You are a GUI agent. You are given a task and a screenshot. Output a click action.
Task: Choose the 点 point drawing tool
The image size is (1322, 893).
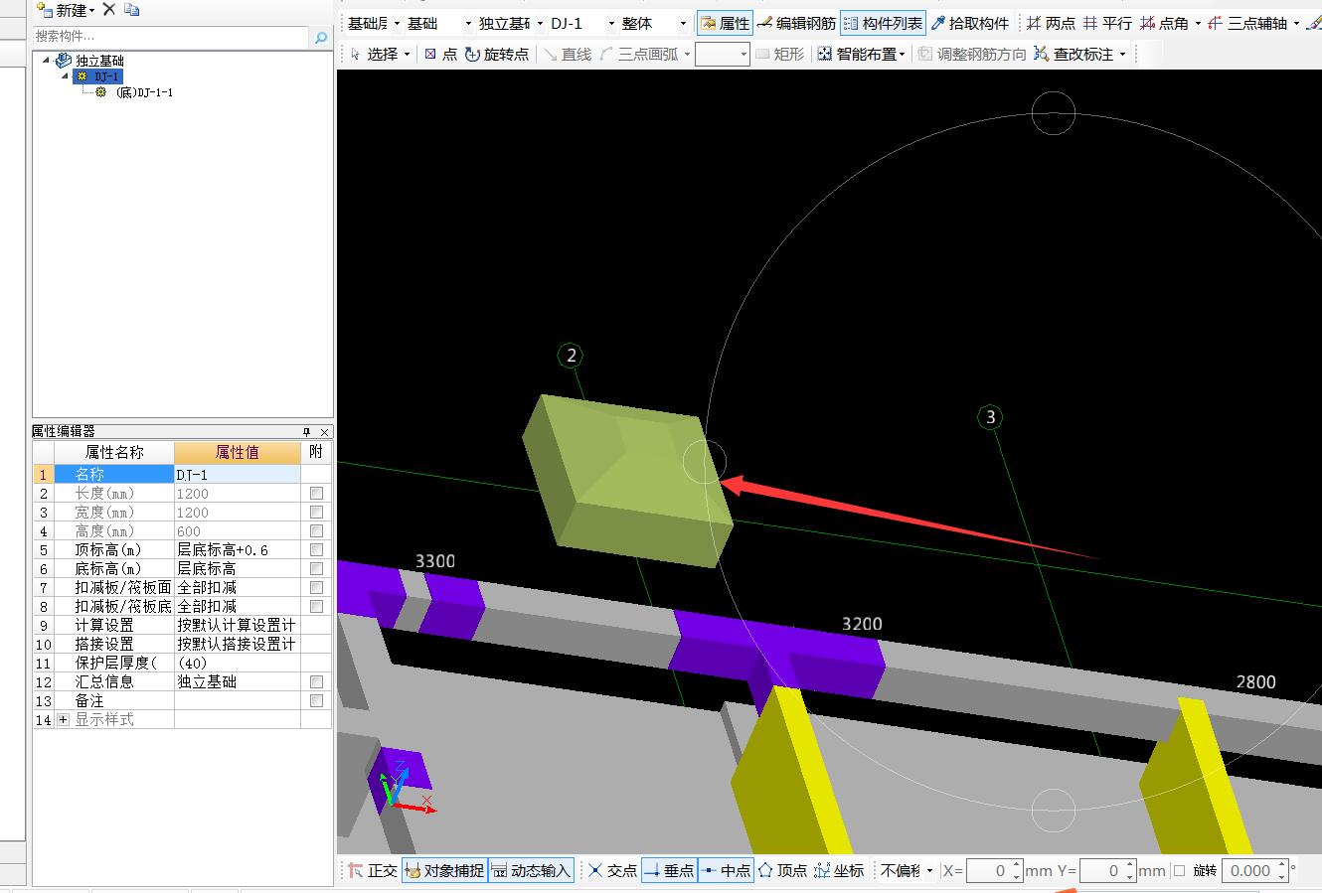coord(440,54)
